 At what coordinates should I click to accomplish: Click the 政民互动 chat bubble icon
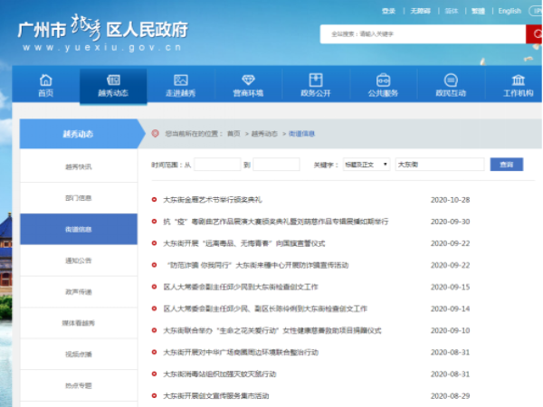tap(450, 80)
